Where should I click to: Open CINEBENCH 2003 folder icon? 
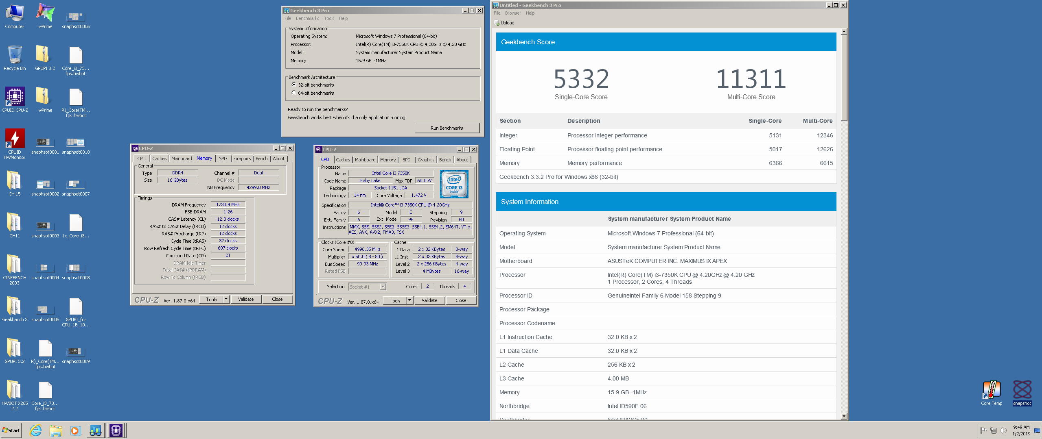point(15,269)
